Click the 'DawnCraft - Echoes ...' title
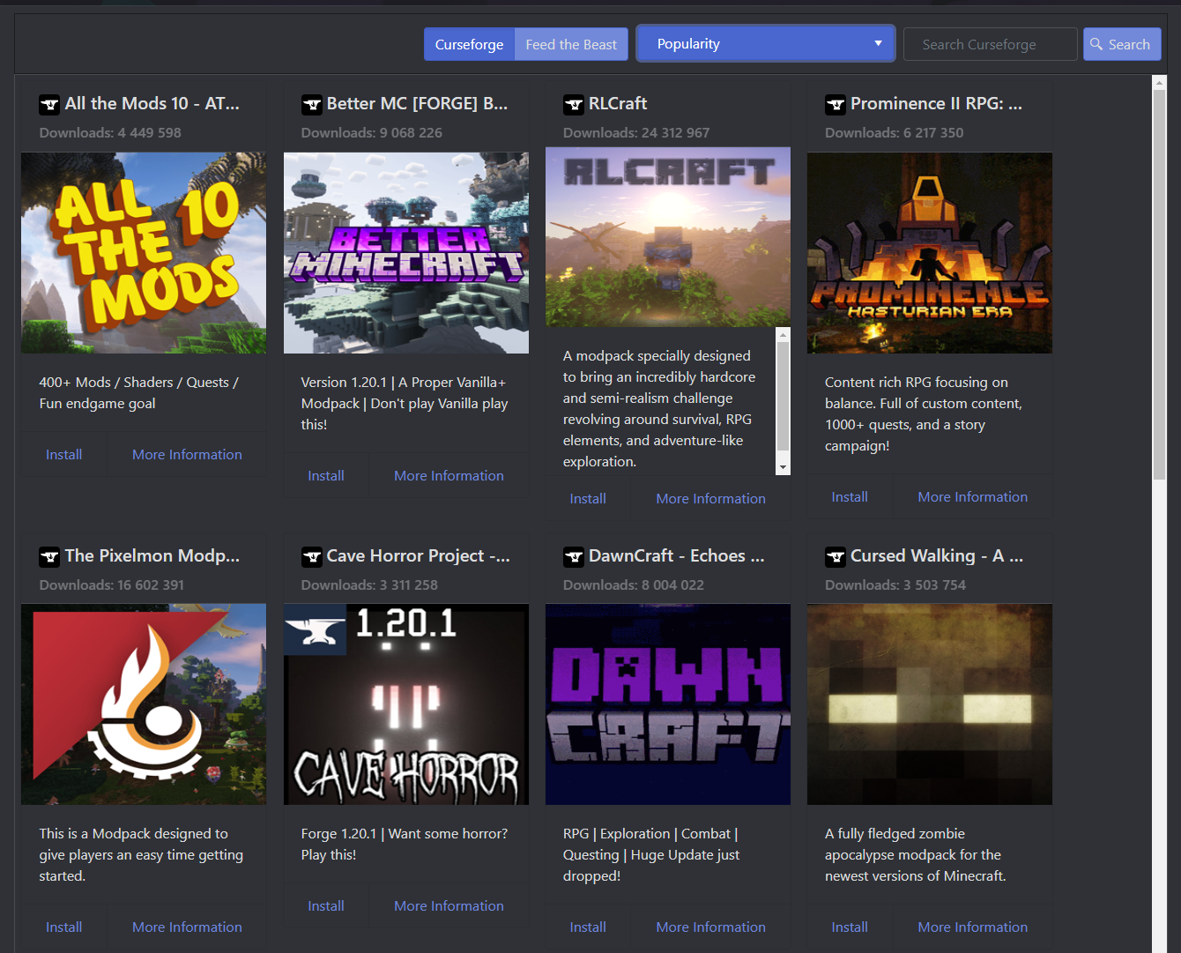Image resolution: width=1181 pixels, height=953 pixels. click(677, 556)
